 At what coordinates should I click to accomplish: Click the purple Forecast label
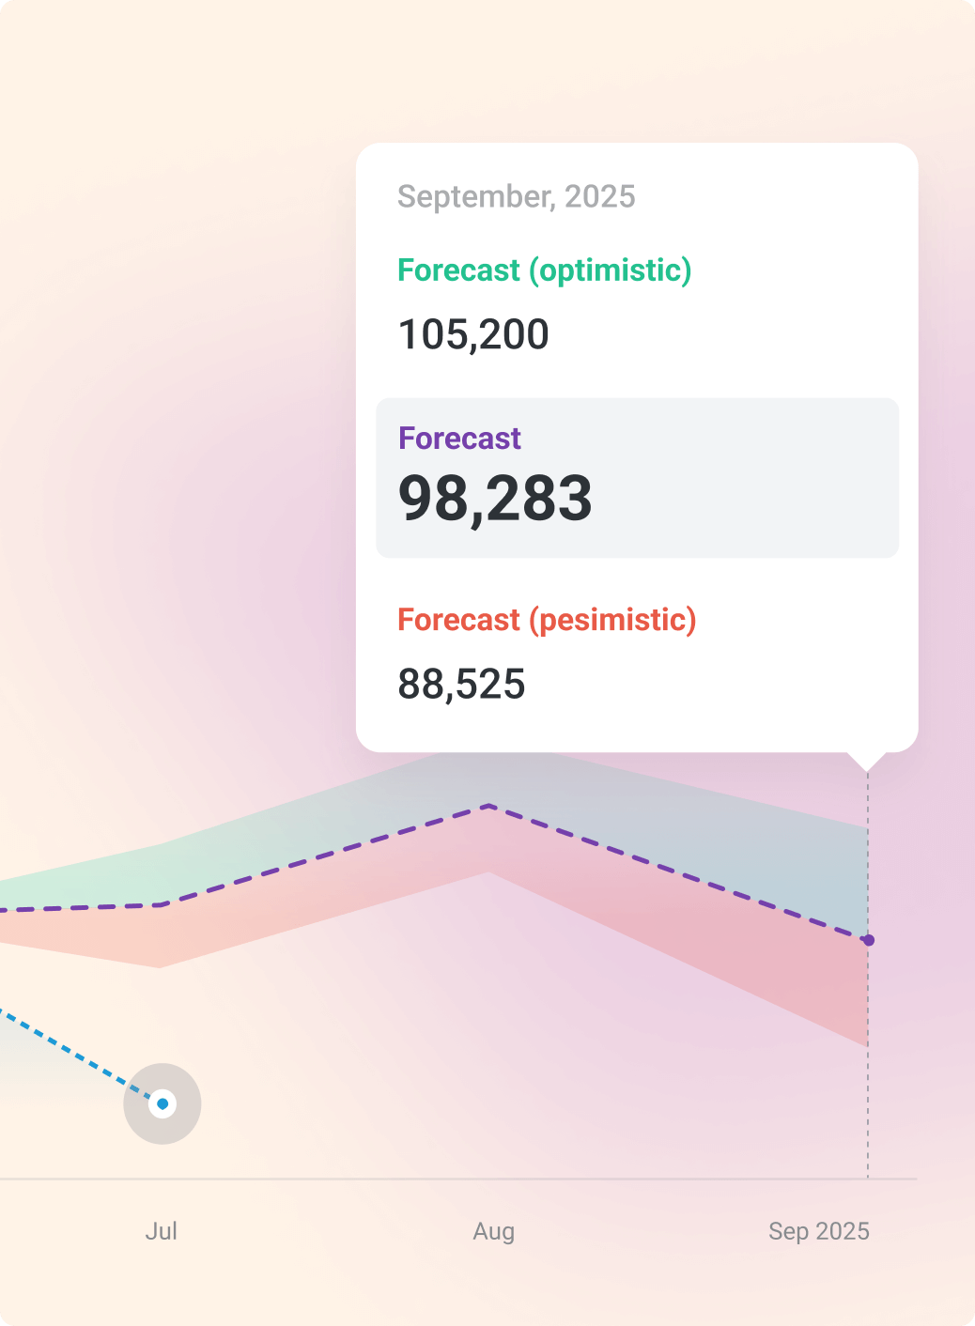coord(459,439)
